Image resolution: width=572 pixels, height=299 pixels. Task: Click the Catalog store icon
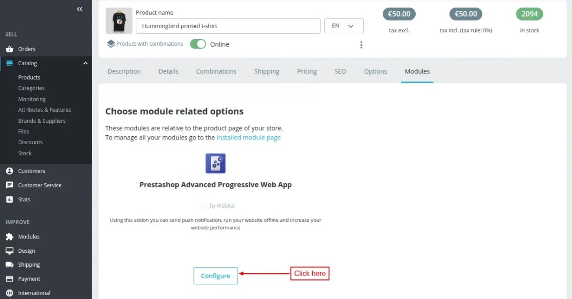[x=10, y=63]
